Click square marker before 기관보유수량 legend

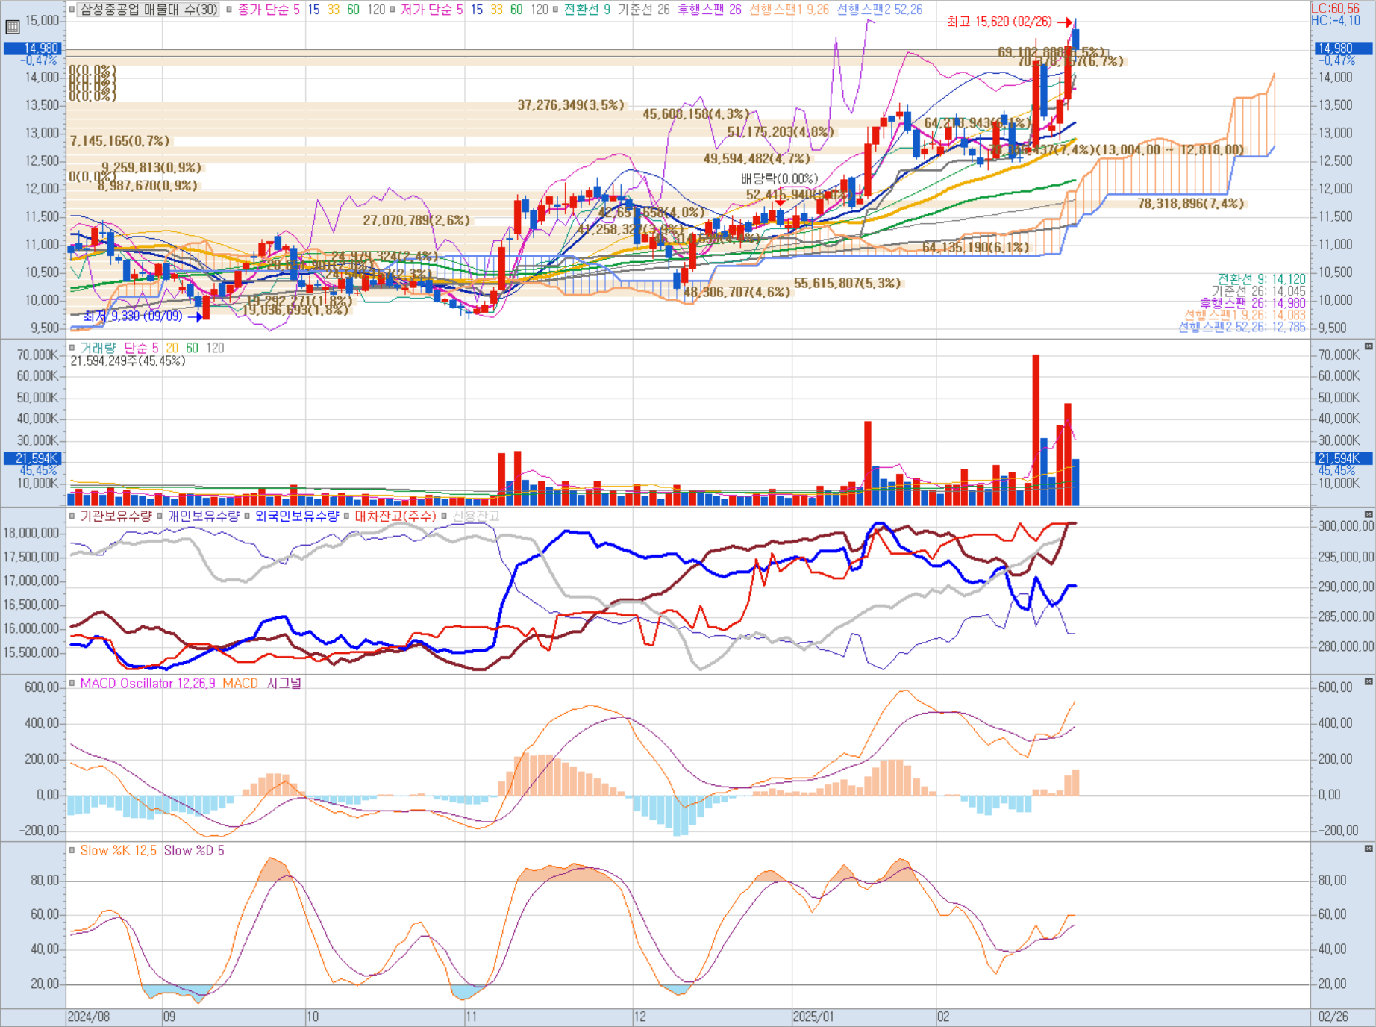(72, 516)
